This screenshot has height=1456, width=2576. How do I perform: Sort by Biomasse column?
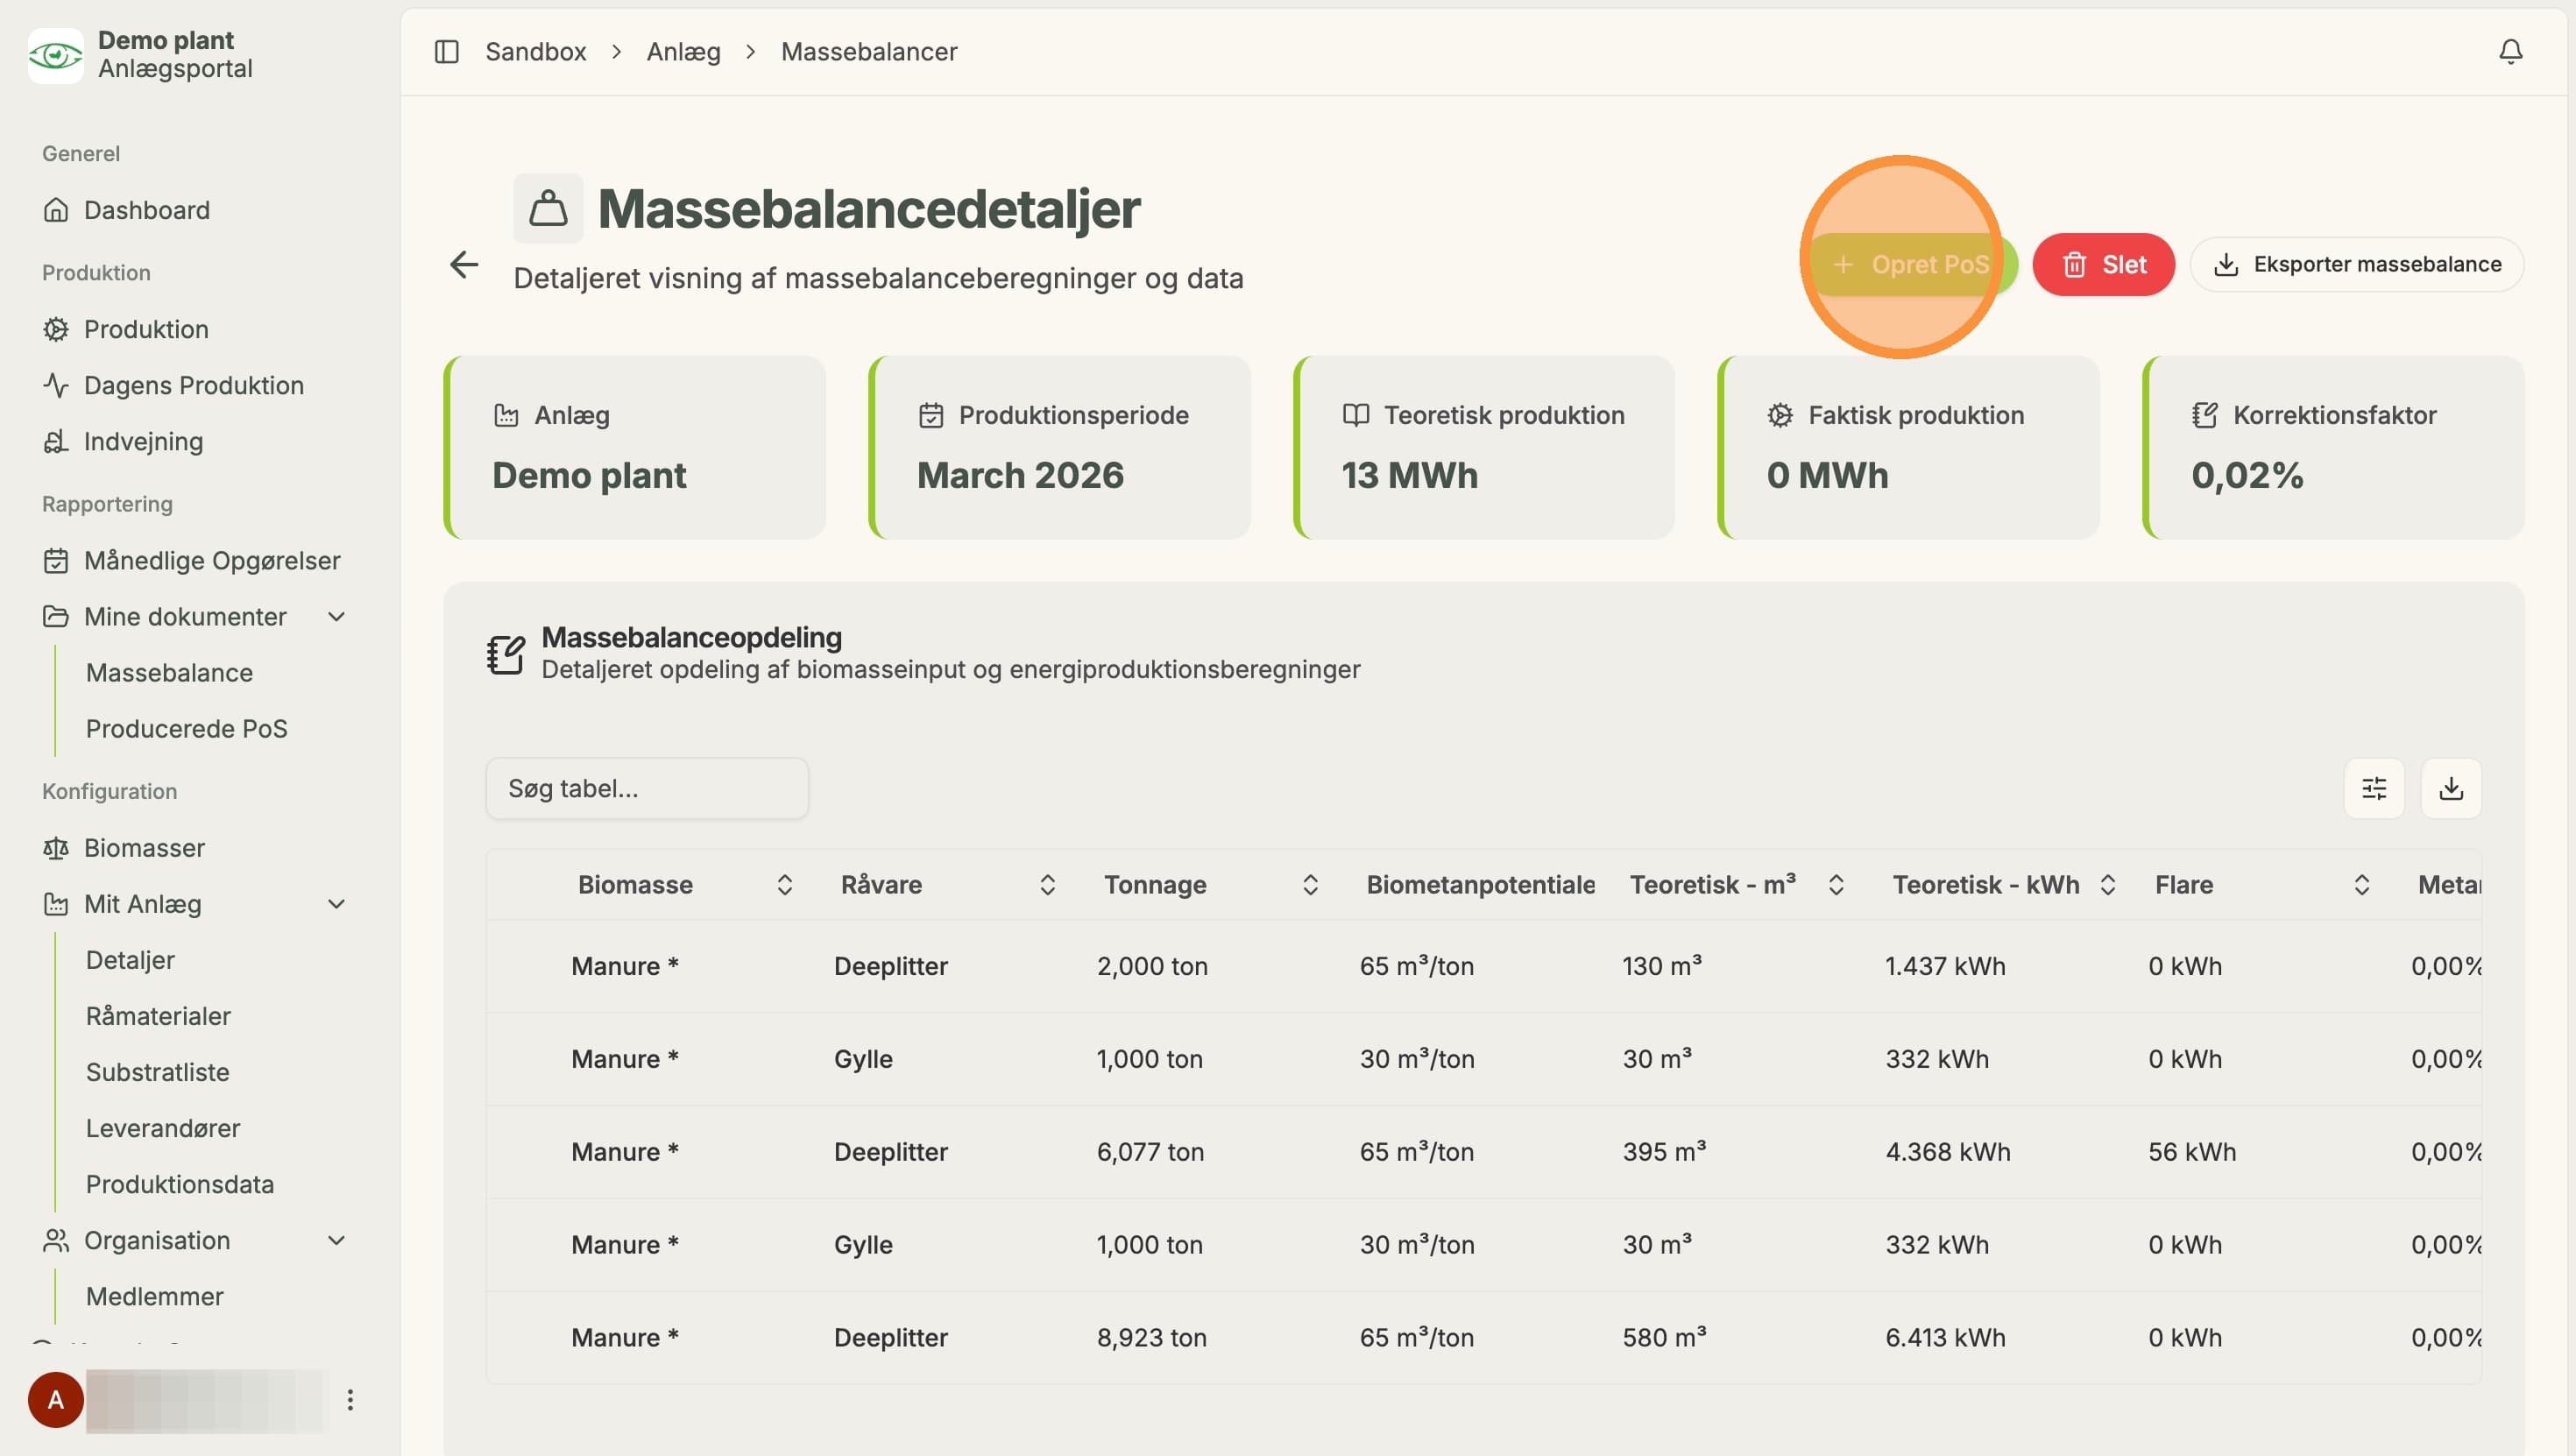[x=784, y=884]
